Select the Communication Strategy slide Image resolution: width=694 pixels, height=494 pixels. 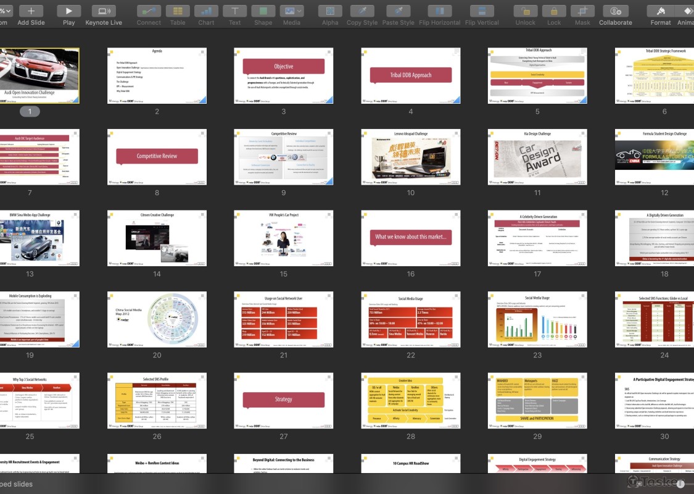655,463
